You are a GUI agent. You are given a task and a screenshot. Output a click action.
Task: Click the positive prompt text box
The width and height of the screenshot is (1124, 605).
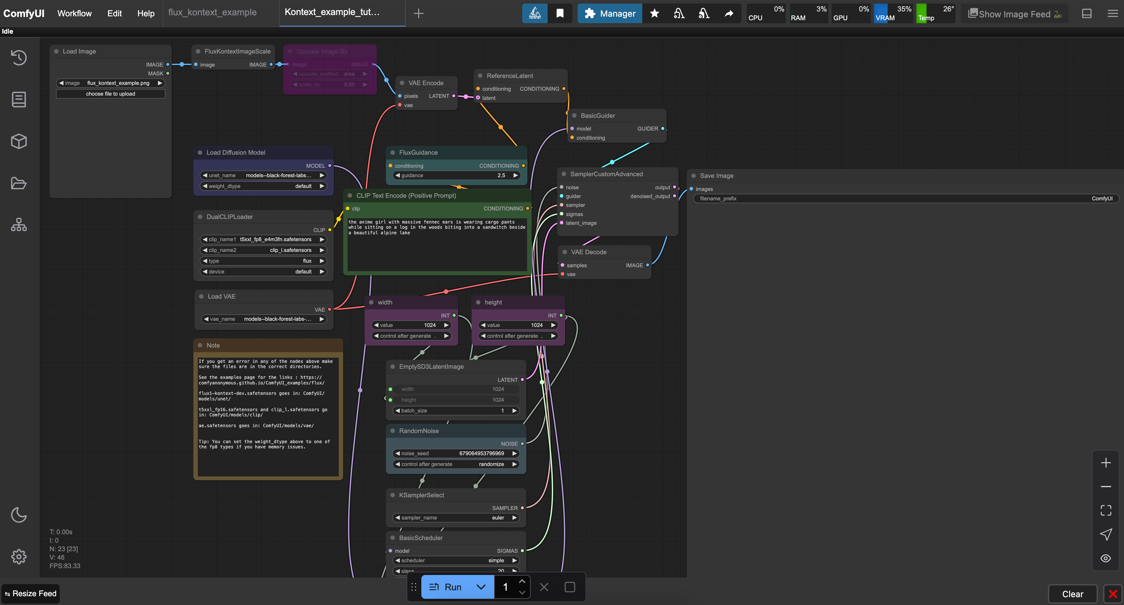tap(437, 244)
